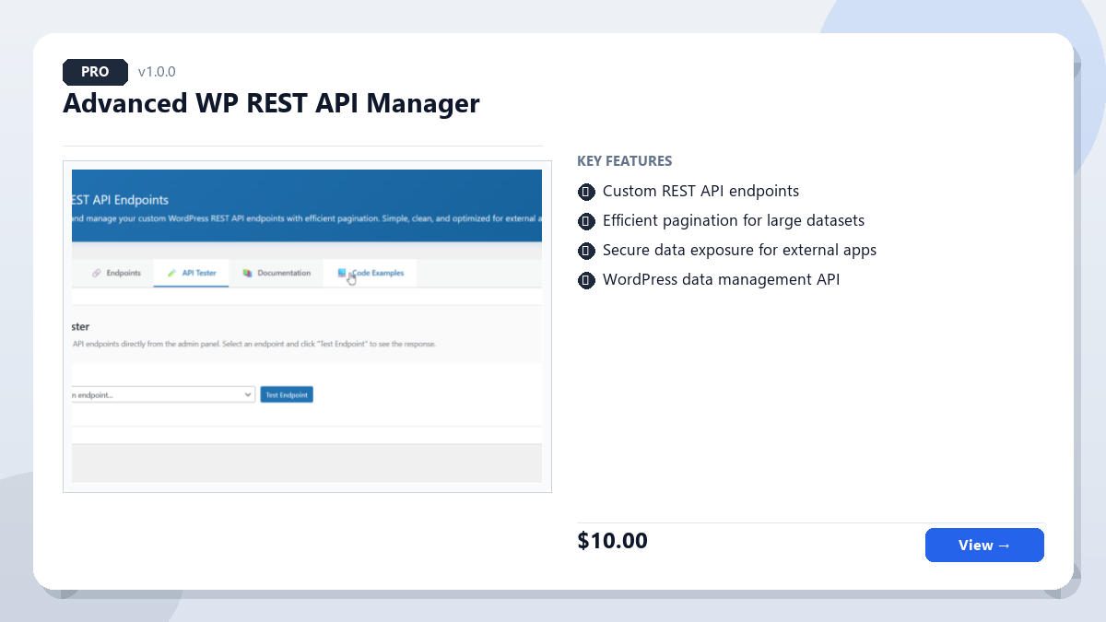Click the $10.00 price
The width and height of the screenshot is (1106, 622).
coord(613,541)
